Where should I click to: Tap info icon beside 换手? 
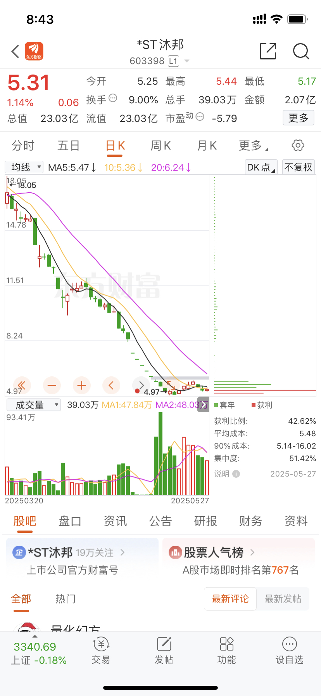coord(113,98)
